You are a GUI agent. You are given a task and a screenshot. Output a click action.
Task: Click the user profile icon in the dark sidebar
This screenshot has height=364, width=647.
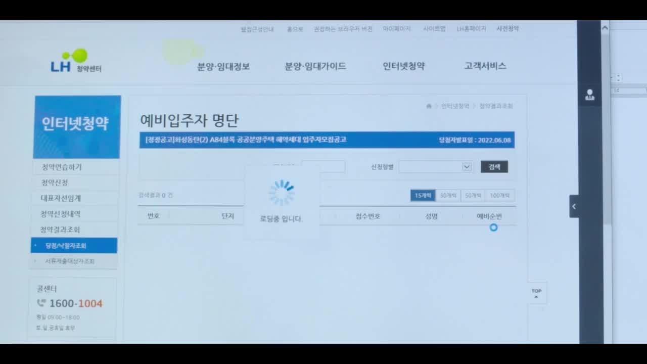point(589,95)
